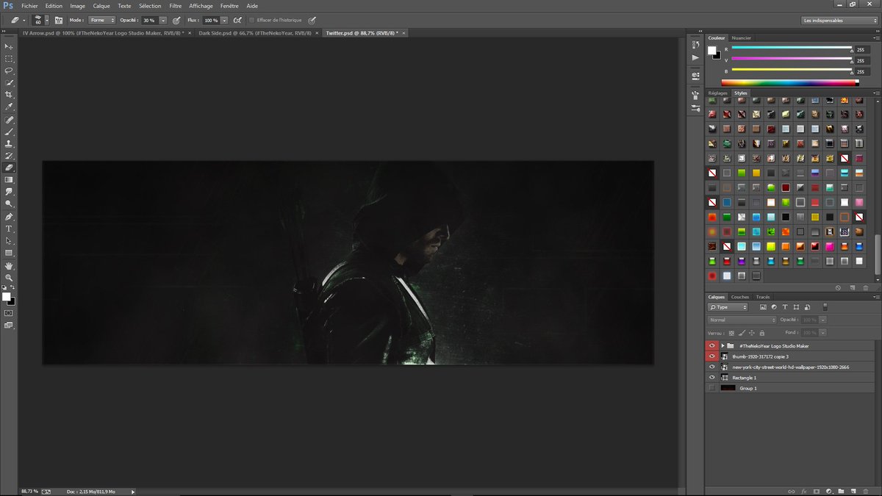This screenshot has width=882, height=496.
Task: Open the brush preset picker dropdown
Action: (48, 21)
